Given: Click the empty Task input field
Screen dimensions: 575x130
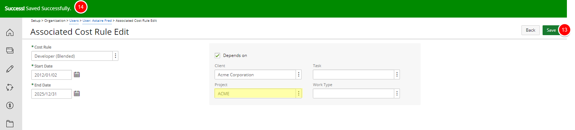Looking at the screenshot, I should (x=353, y=74).
